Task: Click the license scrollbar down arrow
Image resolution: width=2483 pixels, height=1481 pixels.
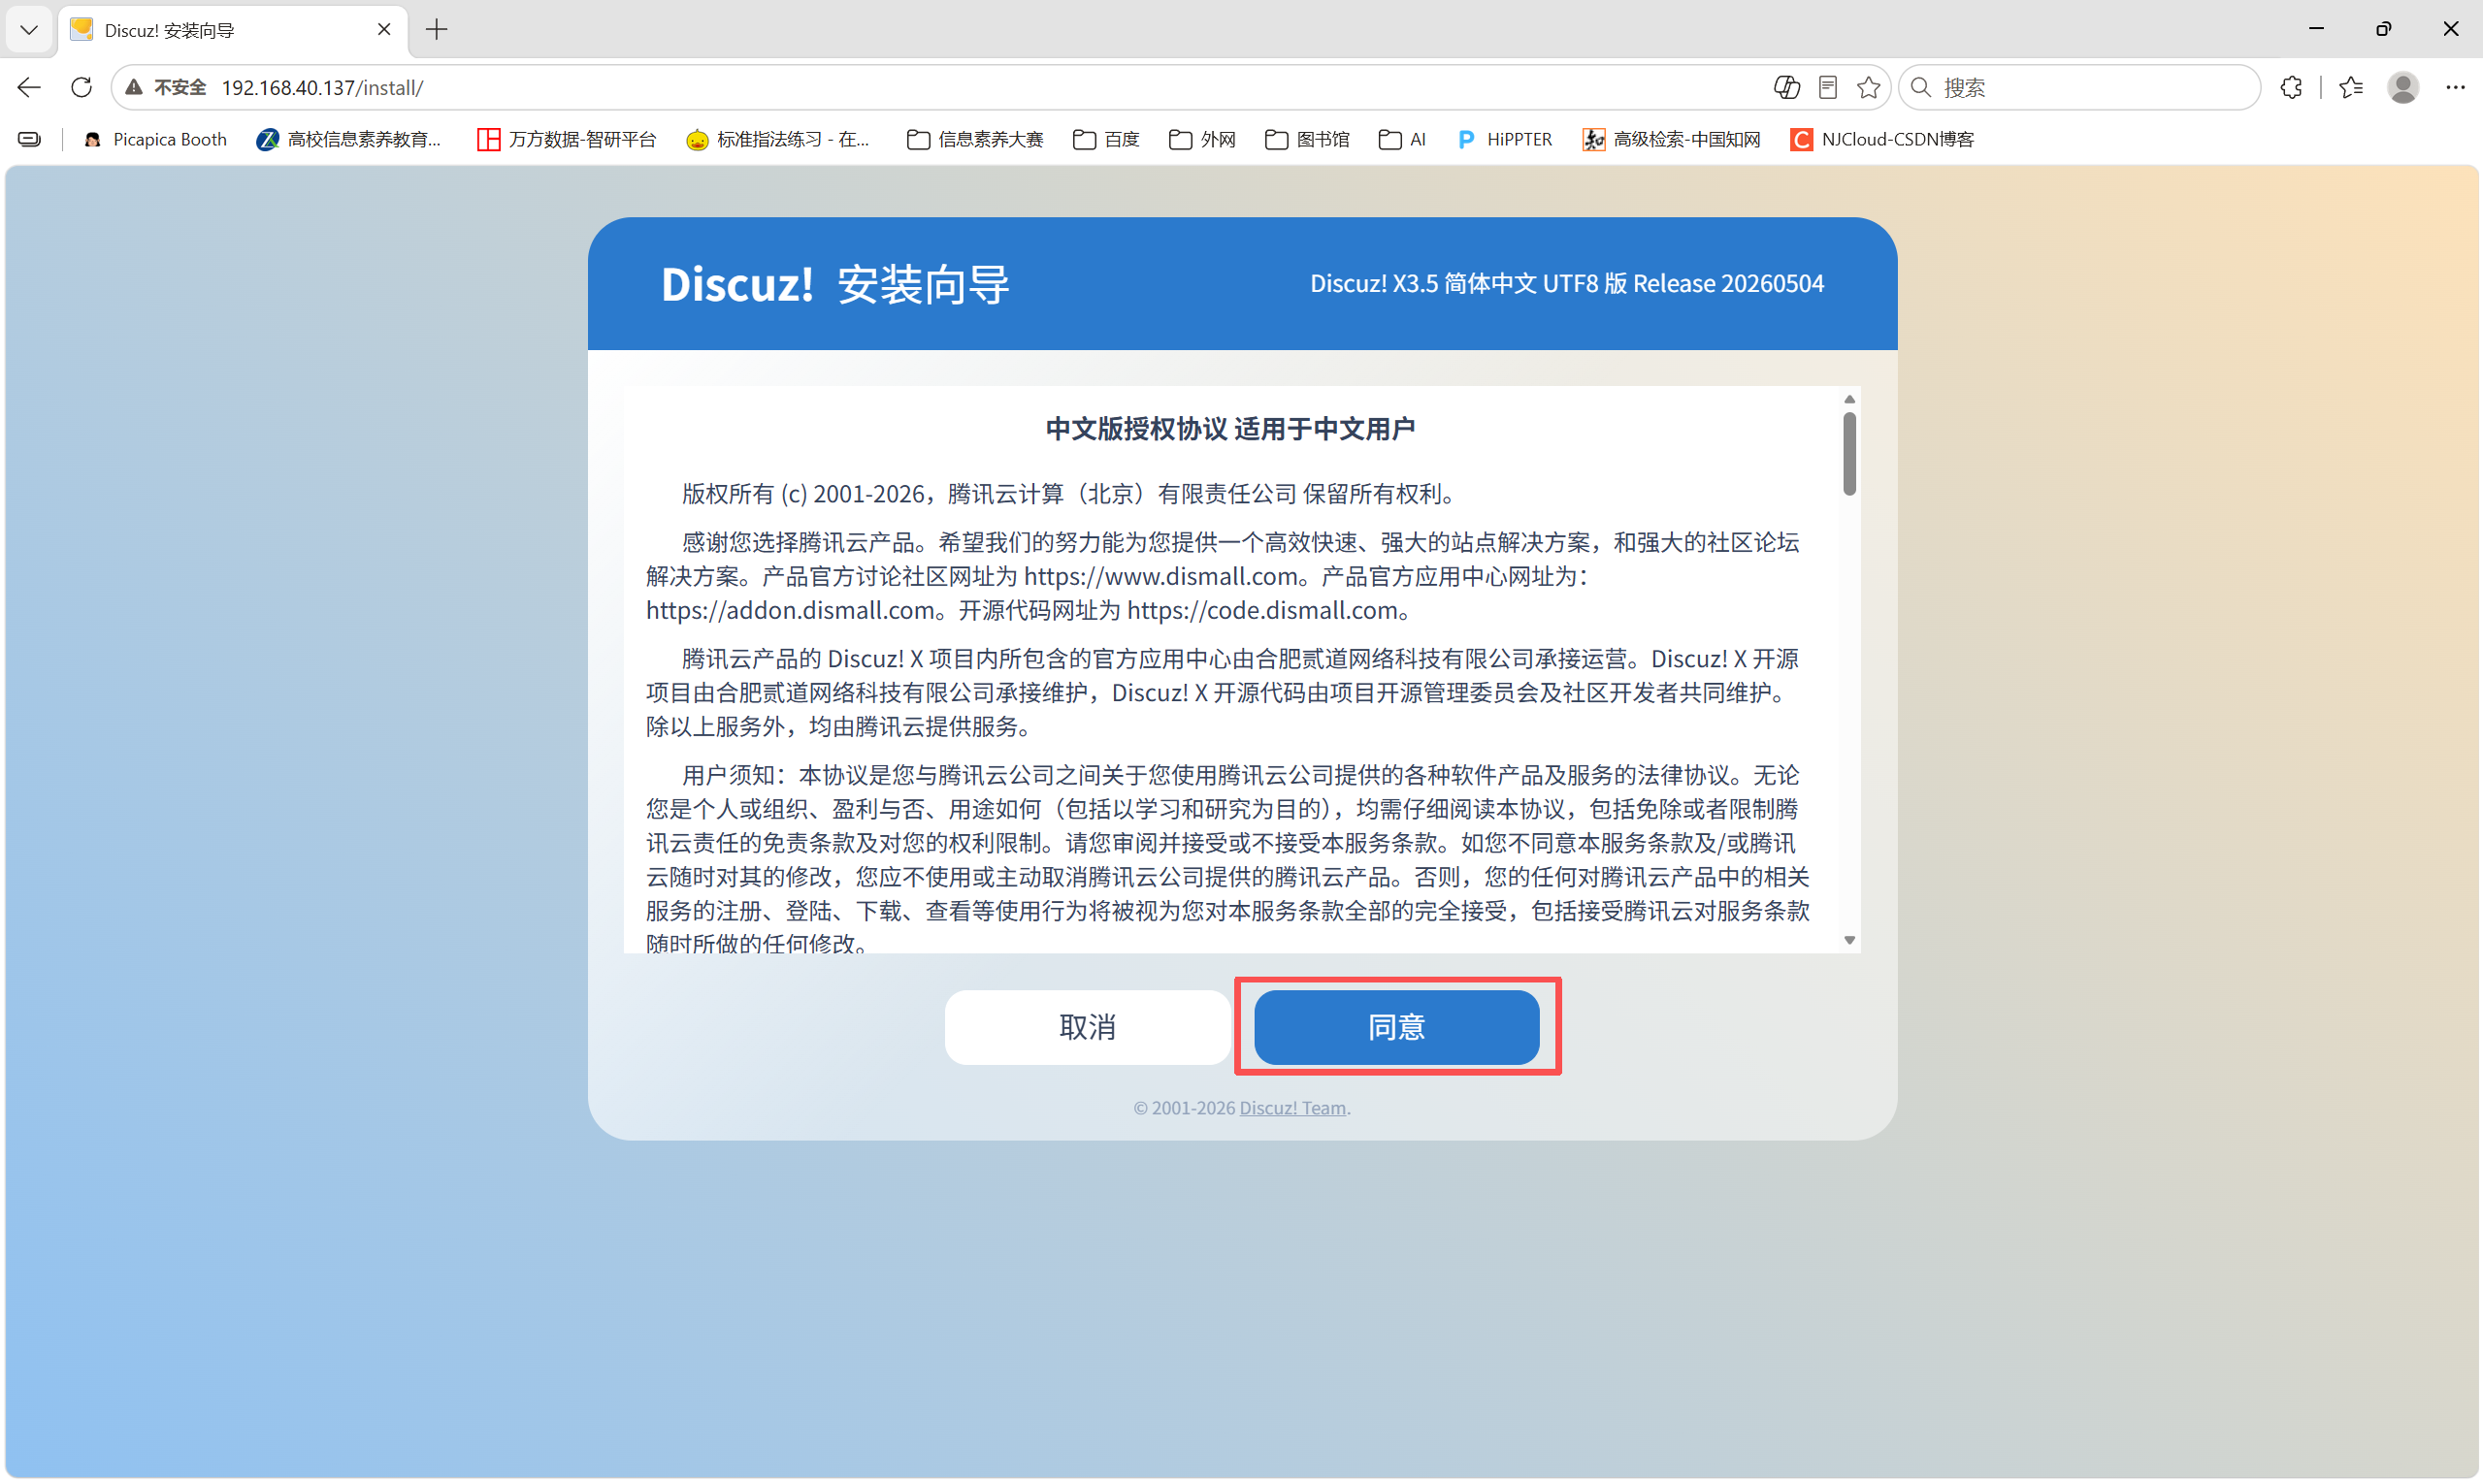Action: (x=1849, y=940)
